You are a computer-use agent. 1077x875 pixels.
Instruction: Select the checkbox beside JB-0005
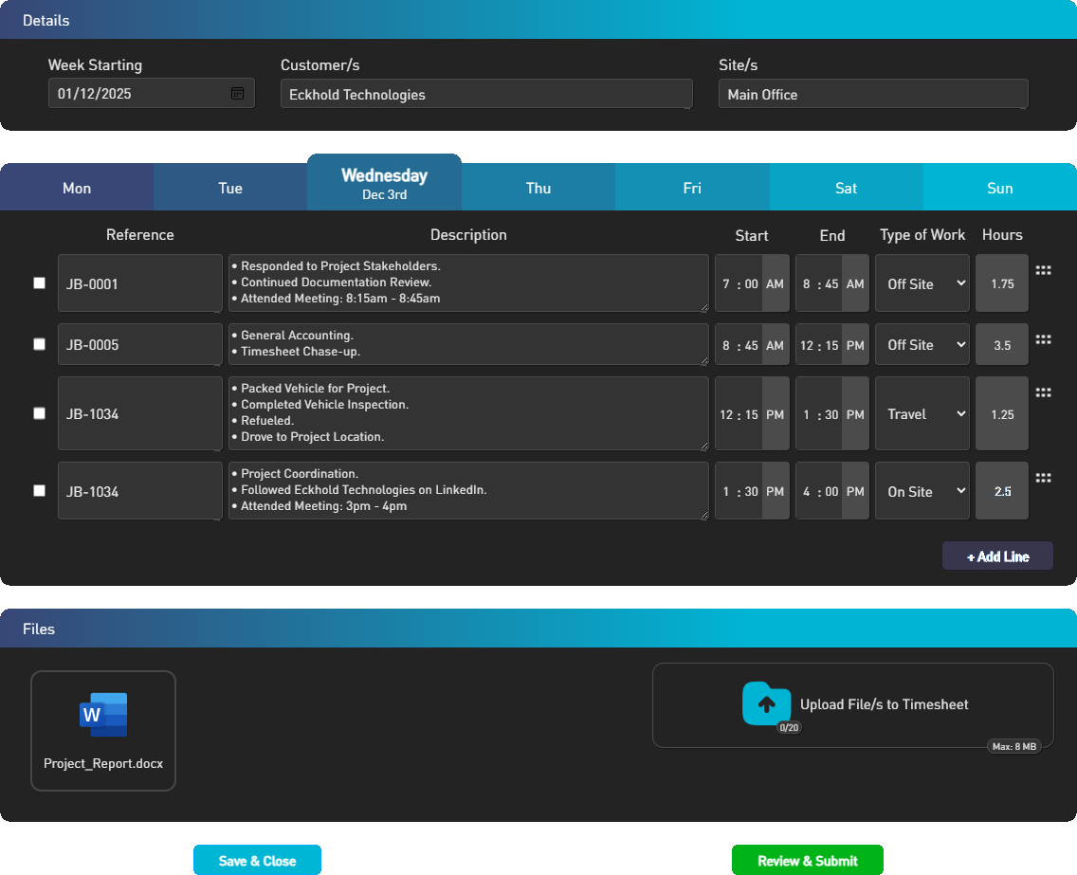39,343
